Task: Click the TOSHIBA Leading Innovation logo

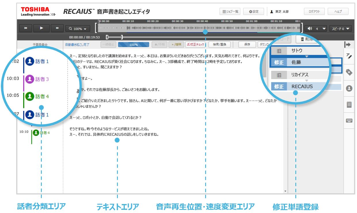Action: 38,12
